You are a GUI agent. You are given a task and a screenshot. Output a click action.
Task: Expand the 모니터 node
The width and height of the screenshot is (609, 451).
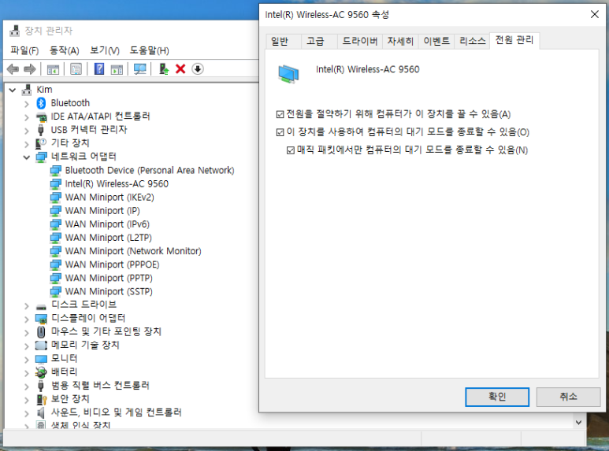tap(26, 360)
